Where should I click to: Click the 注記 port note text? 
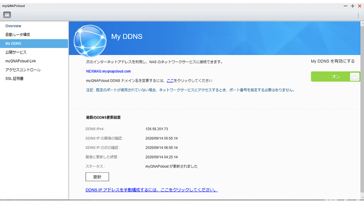tap(190, 90)
